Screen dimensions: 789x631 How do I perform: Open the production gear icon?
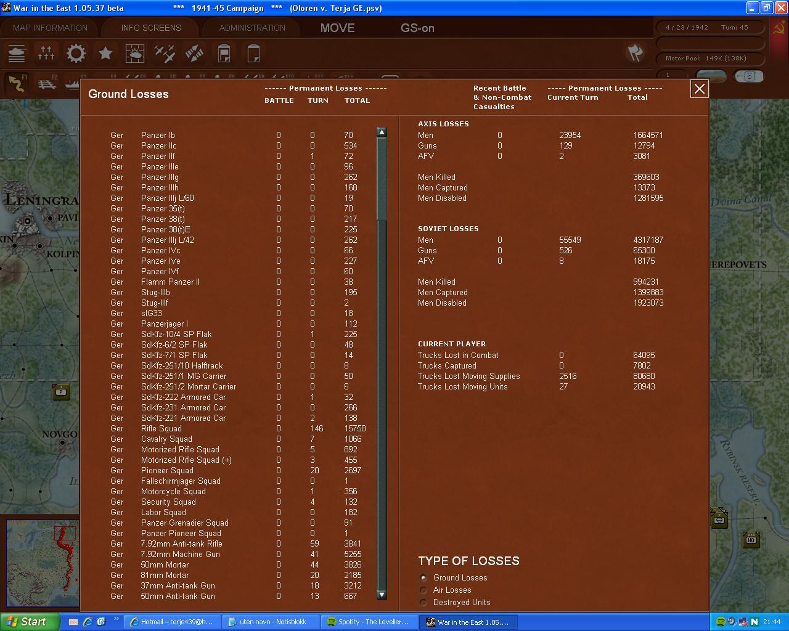click(x=76, y=54)
